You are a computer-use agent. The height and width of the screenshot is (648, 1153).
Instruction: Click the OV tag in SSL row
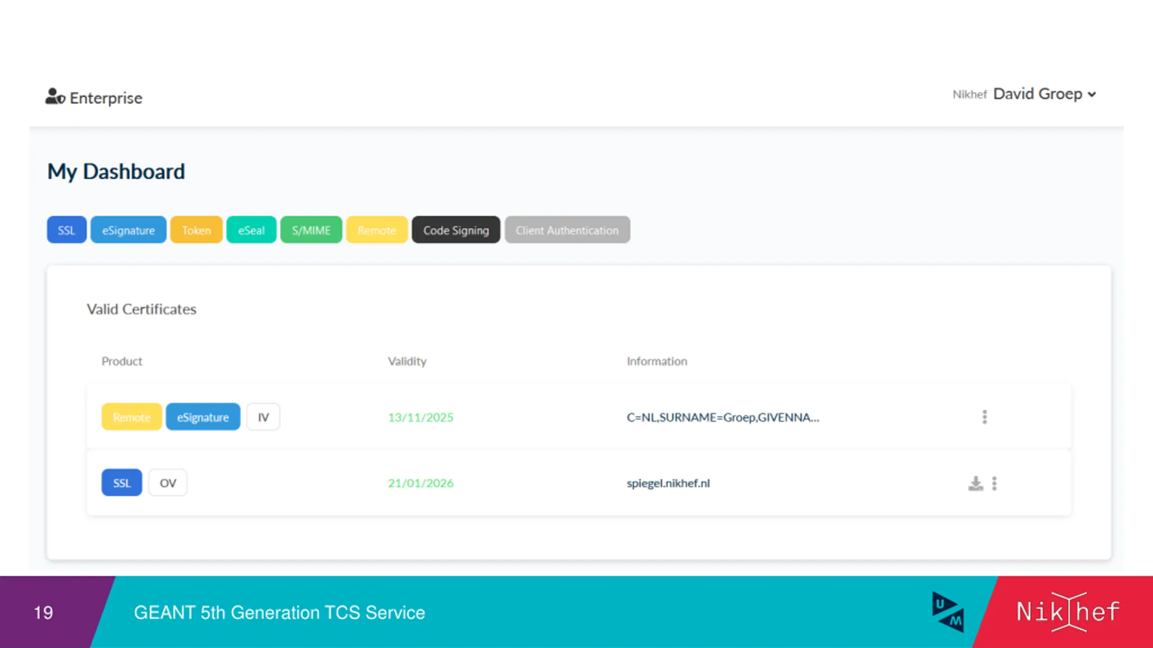tap(168, 483)
